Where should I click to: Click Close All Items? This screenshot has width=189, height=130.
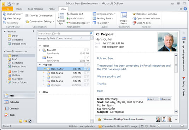point(142,23)
